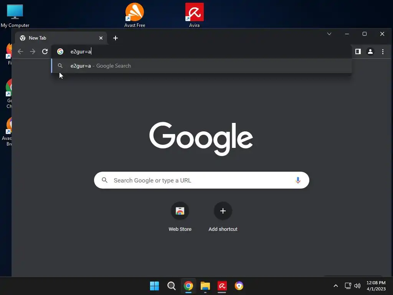Open Avira from the taskbar
Screen dimensions: 393x295
click(x=222, y=286)
